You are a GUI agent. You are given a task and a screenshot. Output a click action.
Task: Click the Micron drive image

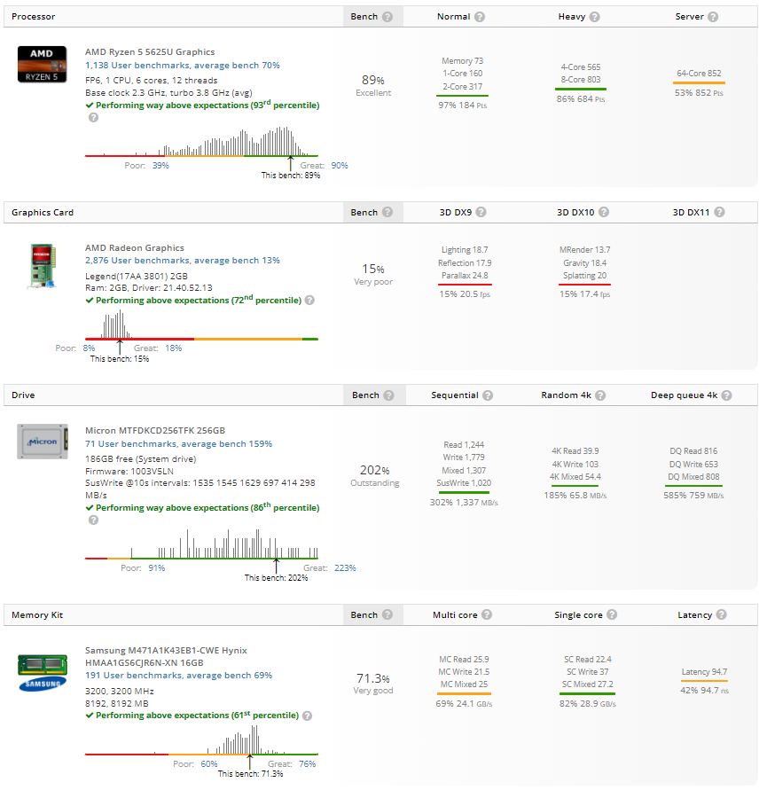pyautogui.click(x=43, y=442)
